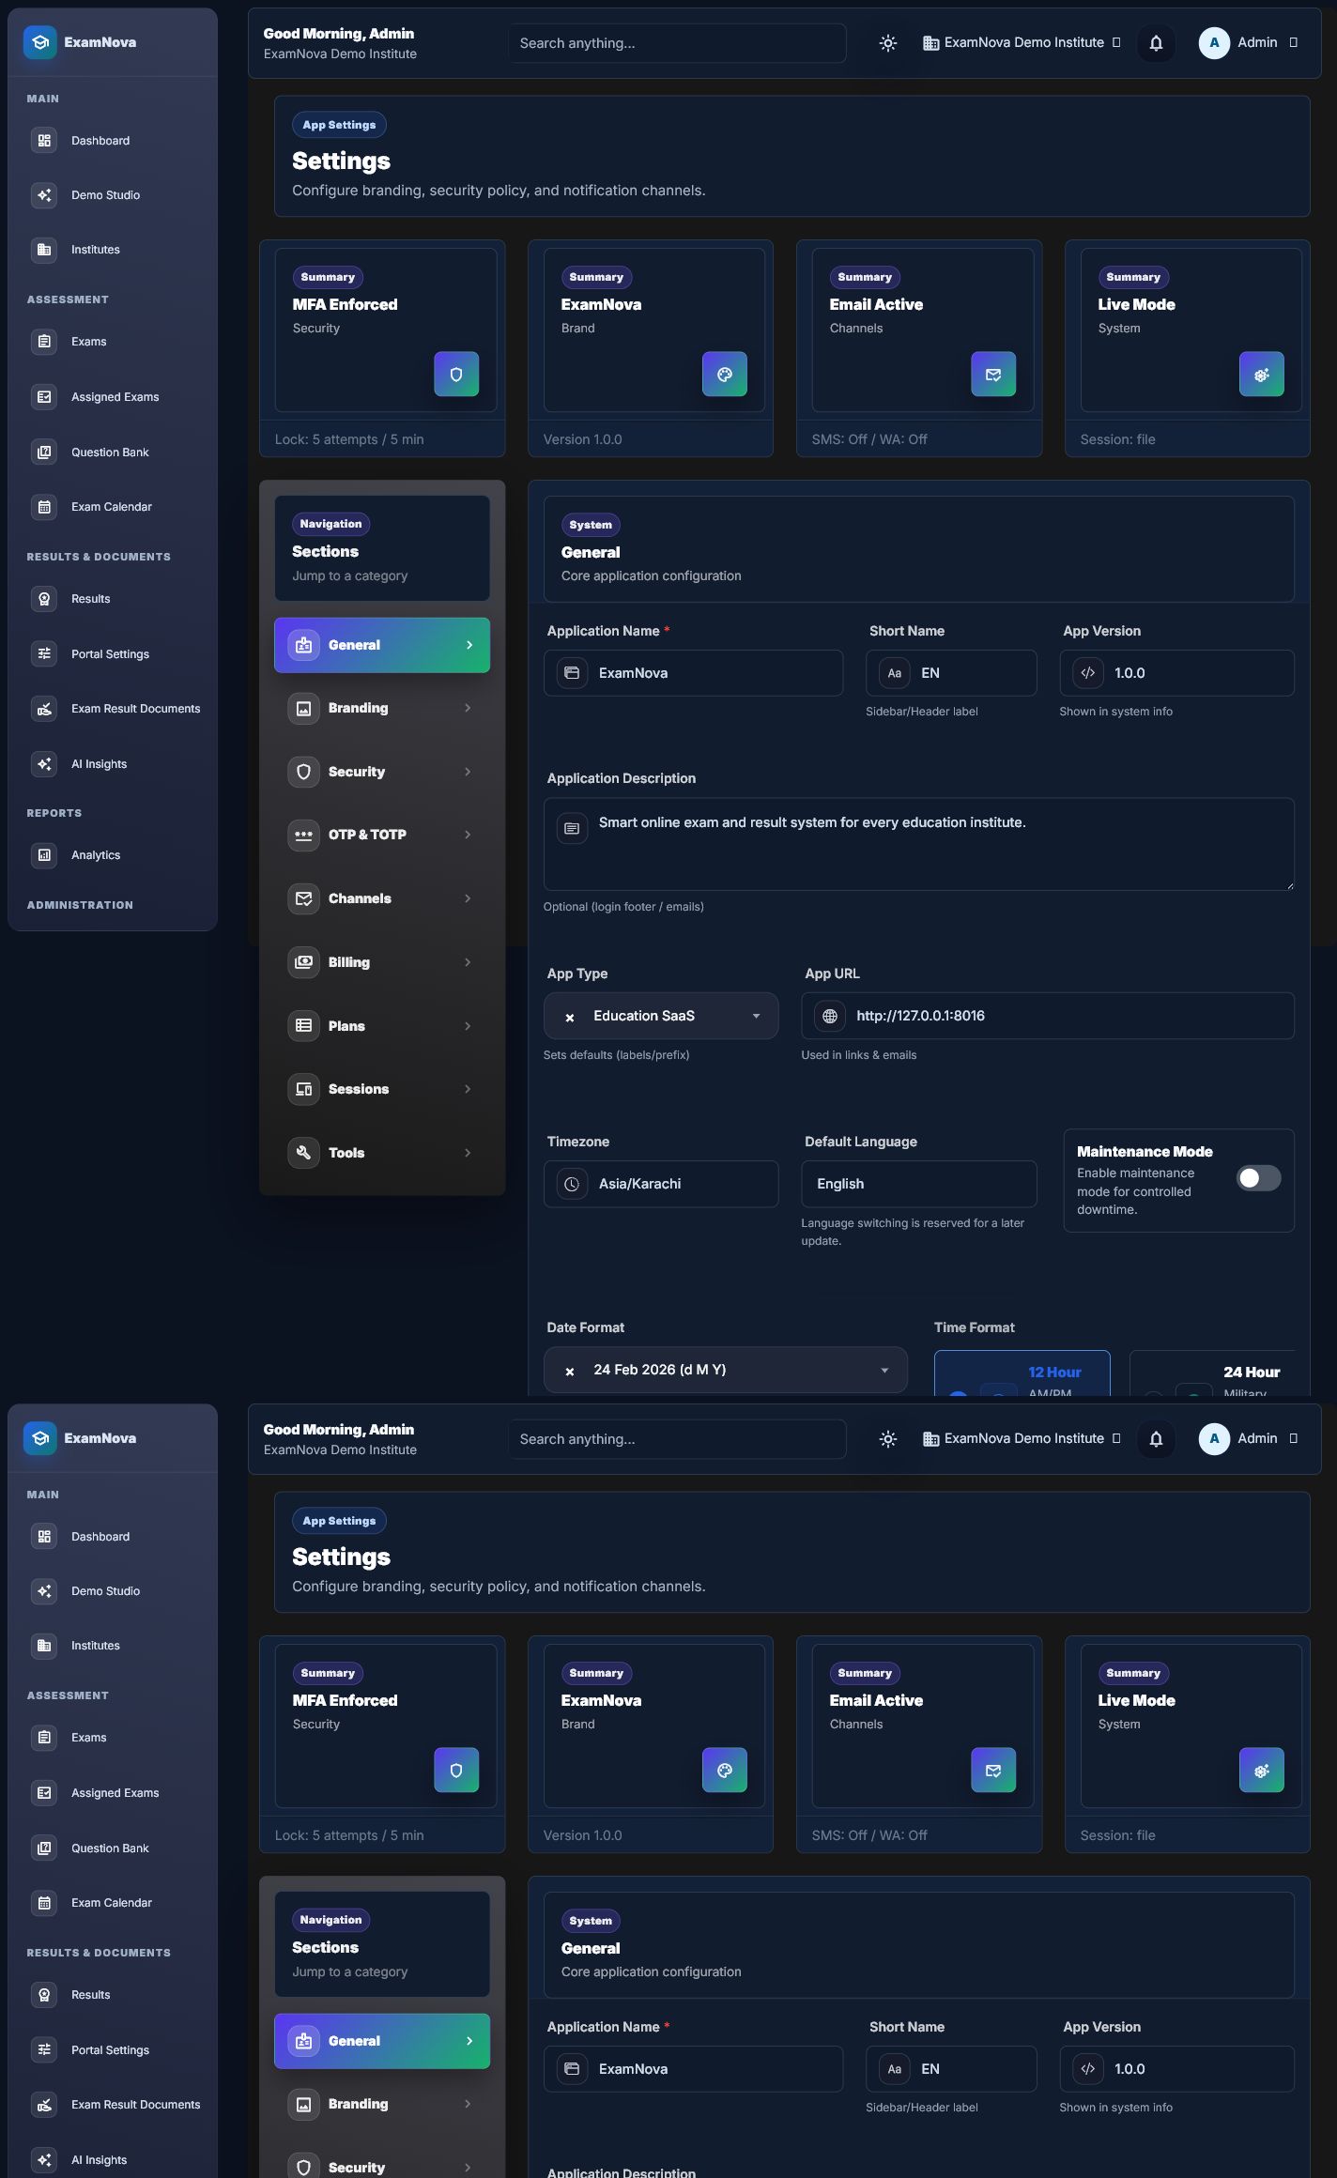The width and height of the screenshot is (1337, 2178).
Task: Toggle light/dark theme in the lower header
Action: (x=888, y=1439)
